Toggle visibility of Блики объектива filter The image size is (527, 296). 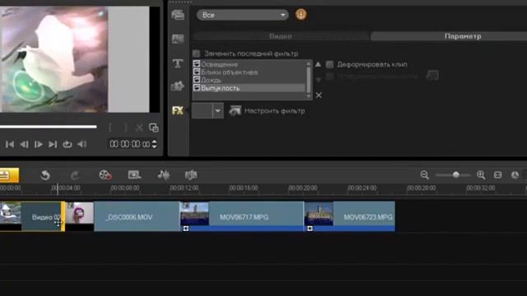197,72
